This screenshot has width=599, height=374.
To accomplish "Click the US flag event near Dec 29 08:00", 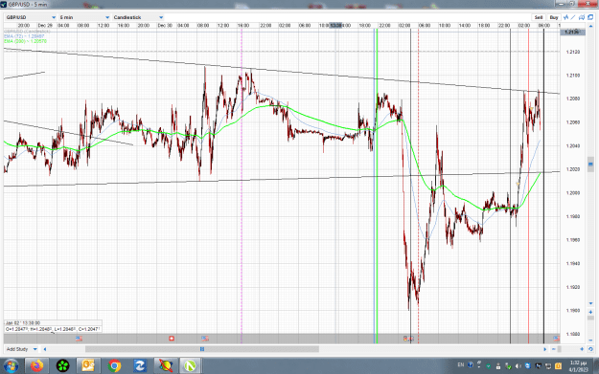I will point(80,339).
